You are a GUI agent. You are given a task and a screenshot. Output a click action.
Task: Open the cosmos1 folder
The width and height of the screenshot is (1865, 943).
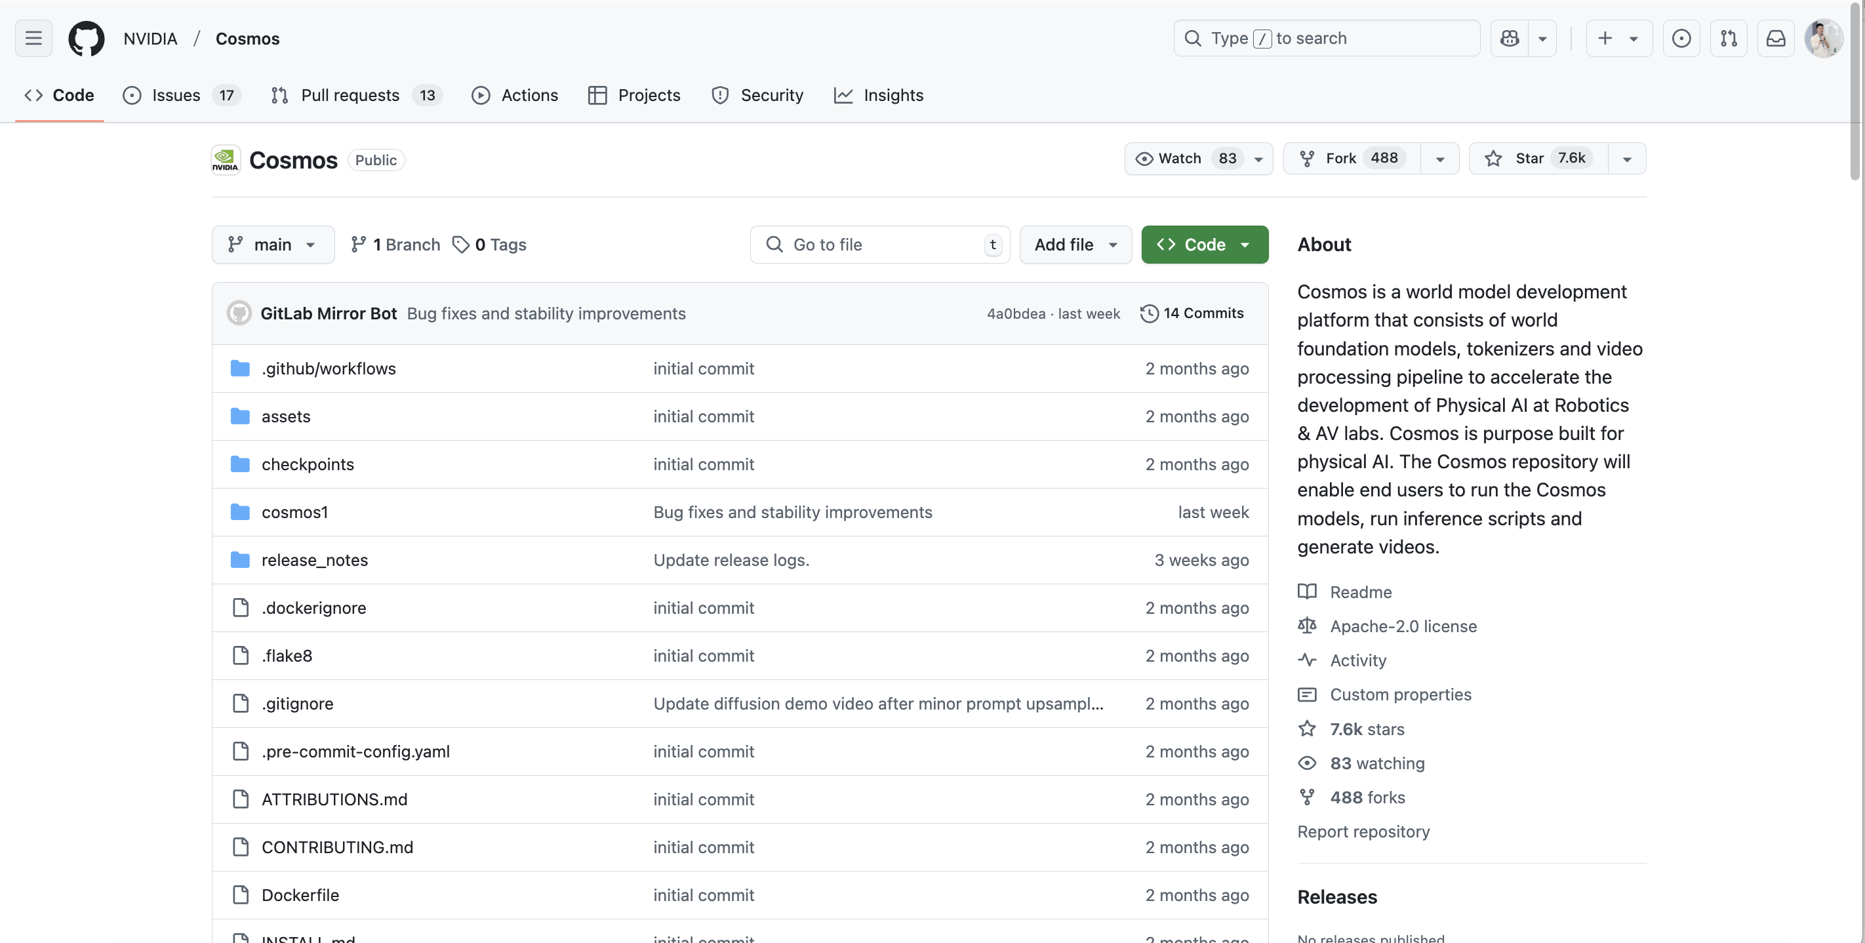294,512
